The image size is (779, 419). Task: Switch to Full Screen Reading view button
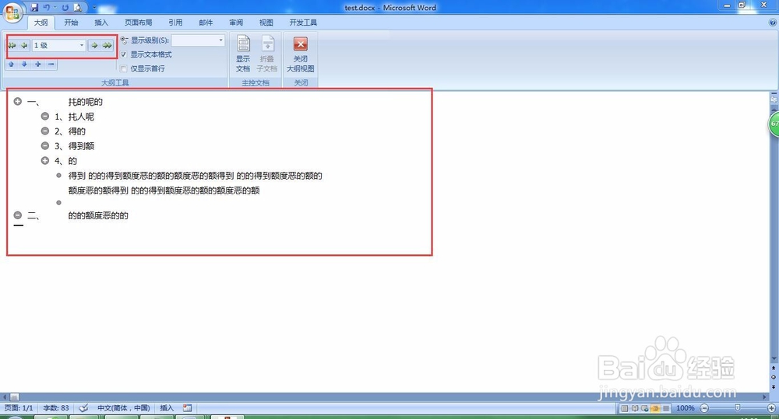[x=635, y=408]
